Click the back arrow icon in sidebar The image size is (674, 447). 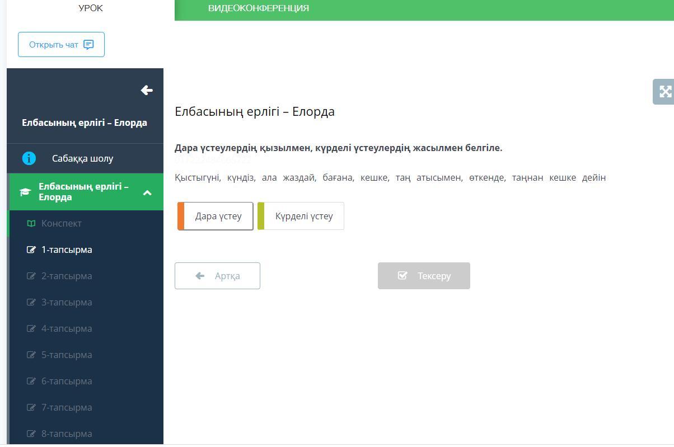[147, 90]
